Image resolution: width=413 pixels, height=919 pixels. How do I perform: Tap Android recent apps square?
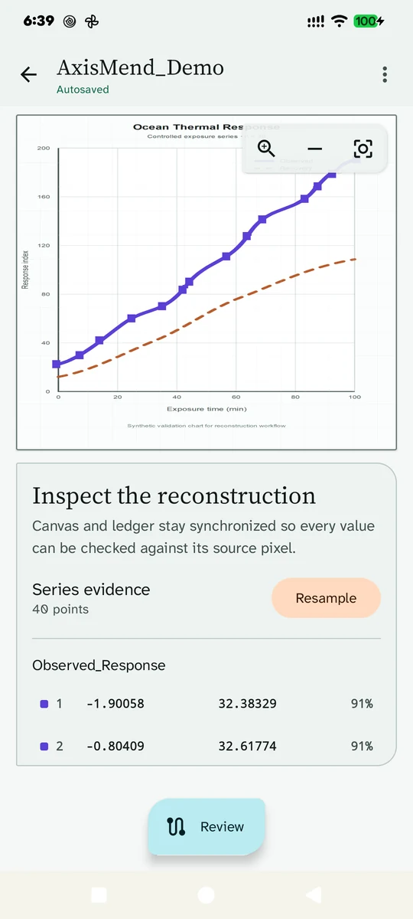click(x=99, y=894)
